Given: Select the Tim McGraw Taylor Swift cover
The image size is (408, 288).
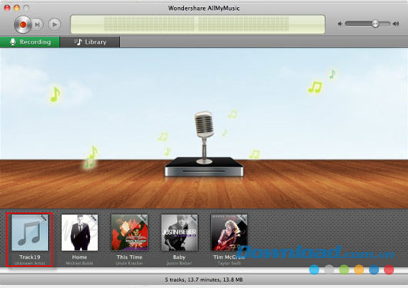Looking at the screenshot, I should (229, 233).
